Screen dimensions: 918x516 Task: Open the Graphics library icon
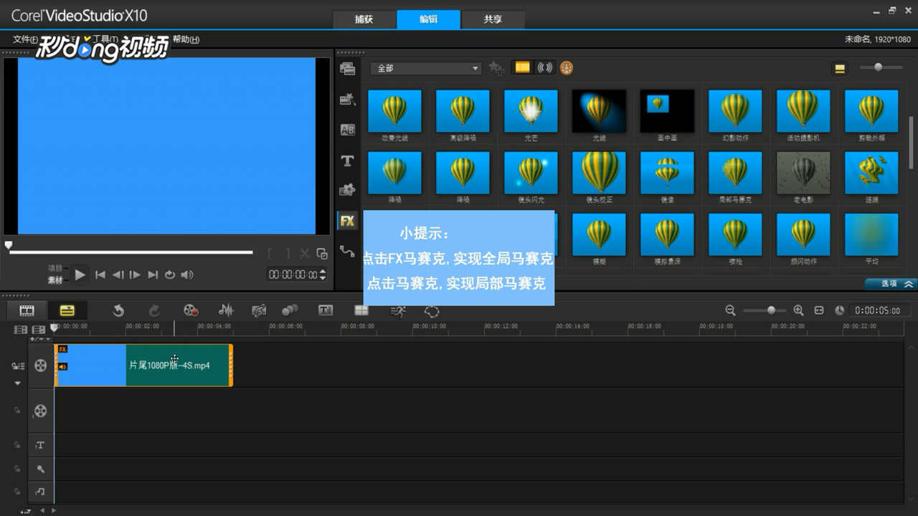coord(348,190)
